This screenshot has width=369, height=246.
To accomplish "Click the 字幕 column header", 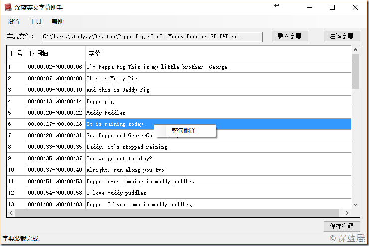I will click(x=218, y=53).
